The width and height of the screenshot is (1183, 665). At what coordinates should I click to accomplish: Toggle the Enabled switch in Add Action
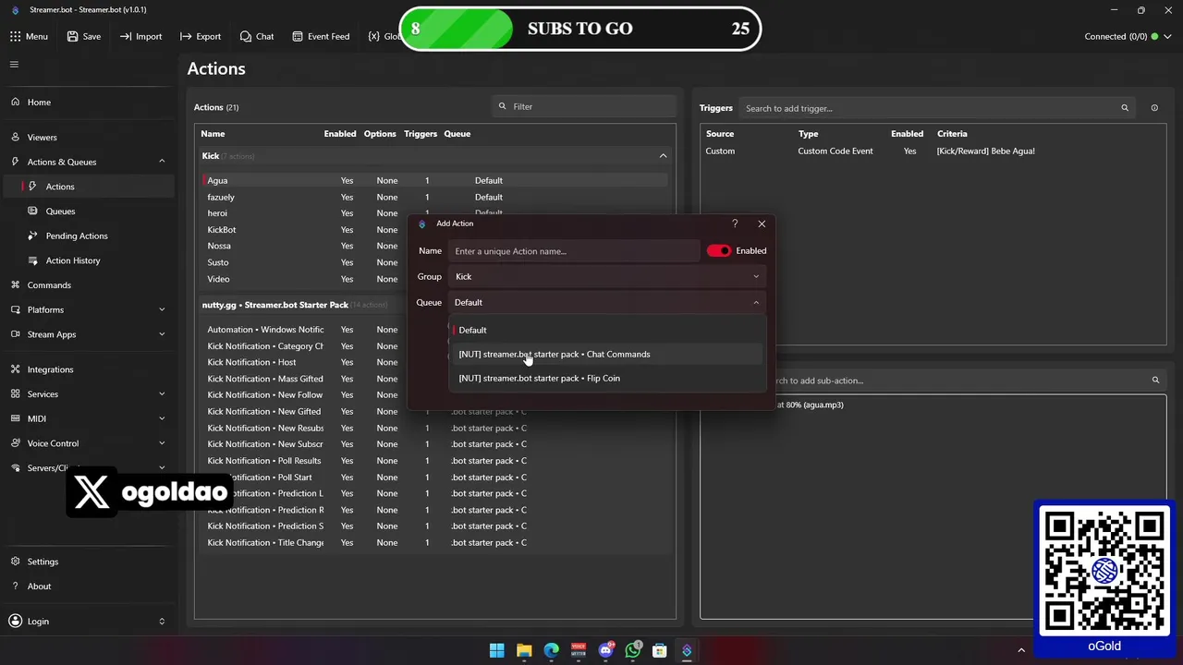point(718,251)
